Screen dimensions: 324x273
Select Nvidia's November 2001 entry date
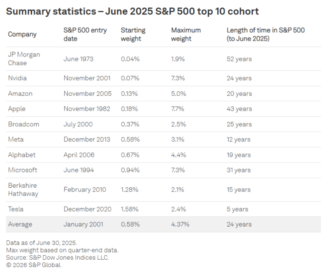pos(87,78)
